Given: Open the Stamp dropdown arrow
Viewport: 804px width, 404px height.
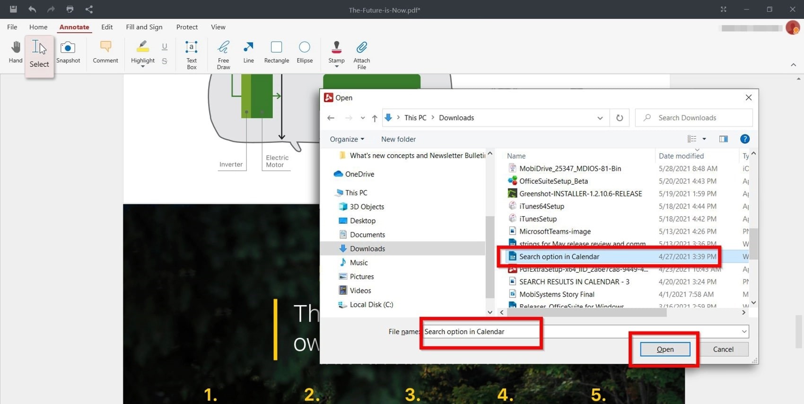Looking at the screenshot, I should point(336,67).
